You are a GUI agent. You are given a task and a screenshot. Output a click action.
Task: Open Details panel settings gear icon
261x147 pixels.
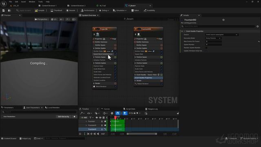[x=257, y=26]
